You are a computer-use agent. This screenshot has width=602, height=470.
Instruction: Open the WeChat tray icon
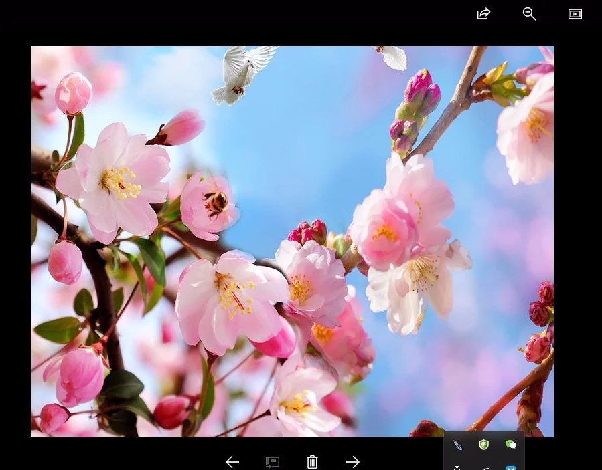(x=511, y=445)
